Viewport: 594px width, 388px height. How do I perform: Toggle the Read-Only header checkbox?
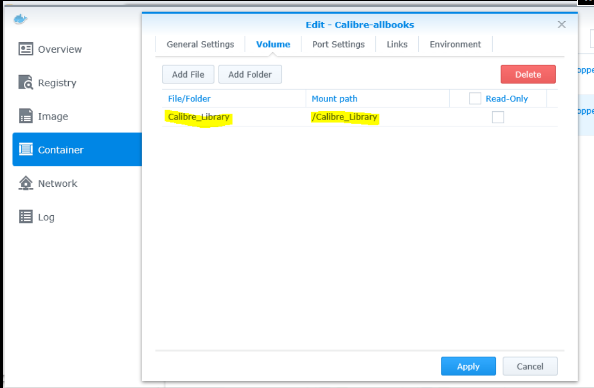pos(475,99)
